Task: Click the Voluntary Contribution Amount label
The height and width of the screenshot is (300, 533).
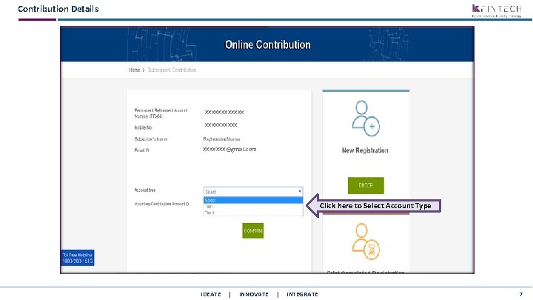Action: pyautogui.click(x=162, y=204)
